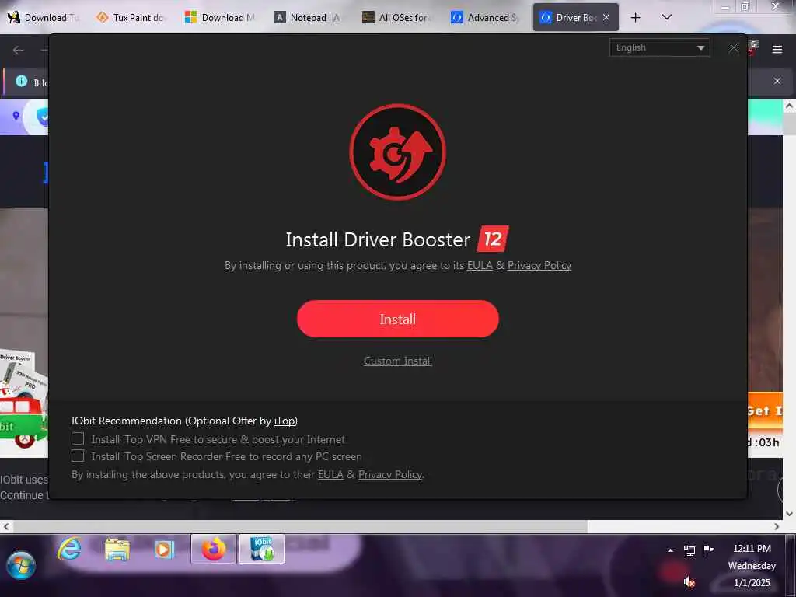Viewport: 796px width, 597px height.
Task: Select the Firefox taskbar button
Action: pos(214,549)
